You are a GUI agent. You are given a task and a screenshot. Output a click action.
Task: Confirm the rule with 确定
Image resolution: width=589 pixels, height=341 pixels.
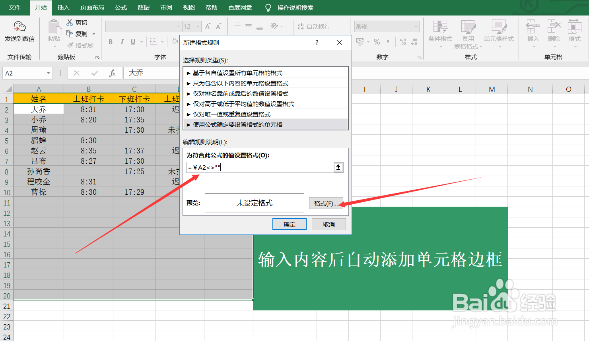289,224
